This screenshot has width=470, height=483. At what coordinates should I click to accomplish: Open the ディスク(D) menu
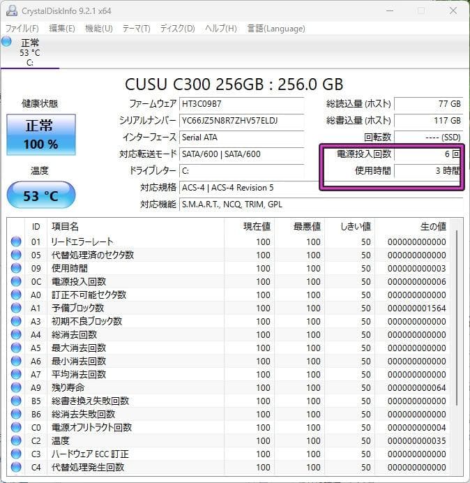point(177,29)
